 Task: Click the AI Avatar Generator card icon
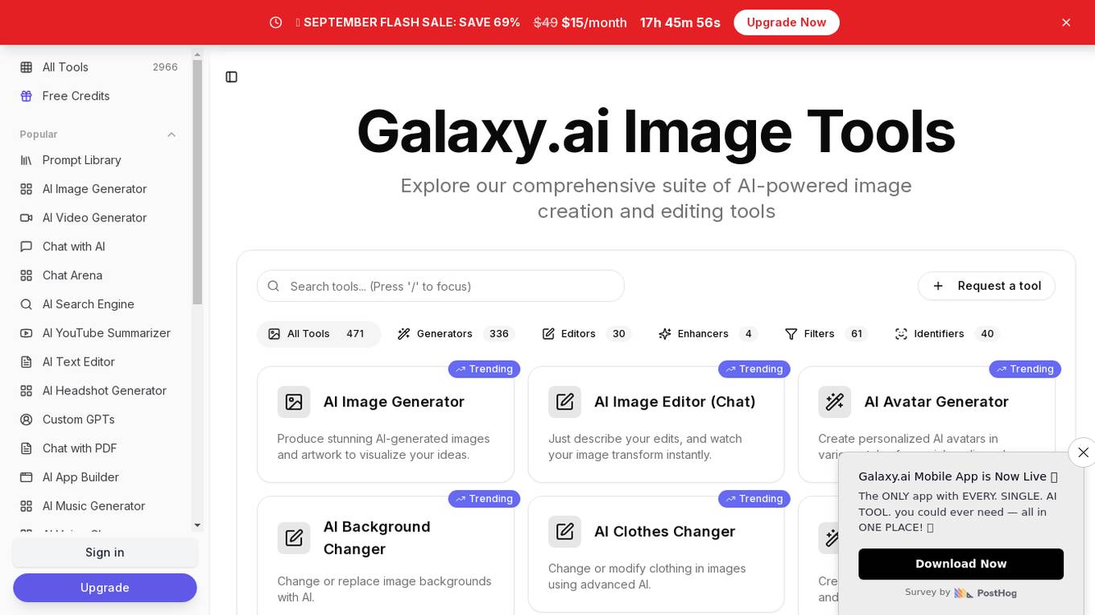pyautogui.click(x=835, y=402)
